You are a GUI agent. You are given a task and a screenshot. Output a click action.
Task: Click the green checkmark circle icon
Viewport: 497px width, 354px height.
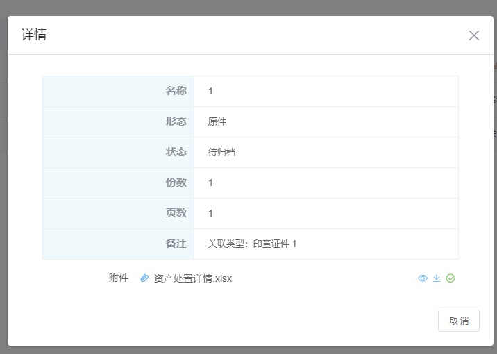(x=450, y=278)
